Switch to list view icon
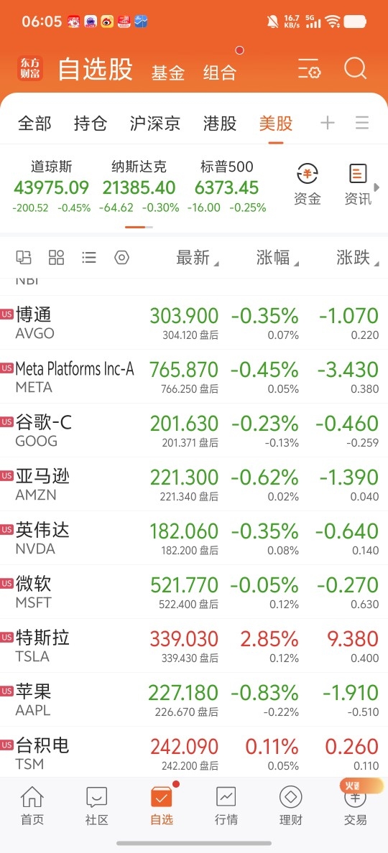The height and width of the screenshot is (853, 388). pos(88,257)
